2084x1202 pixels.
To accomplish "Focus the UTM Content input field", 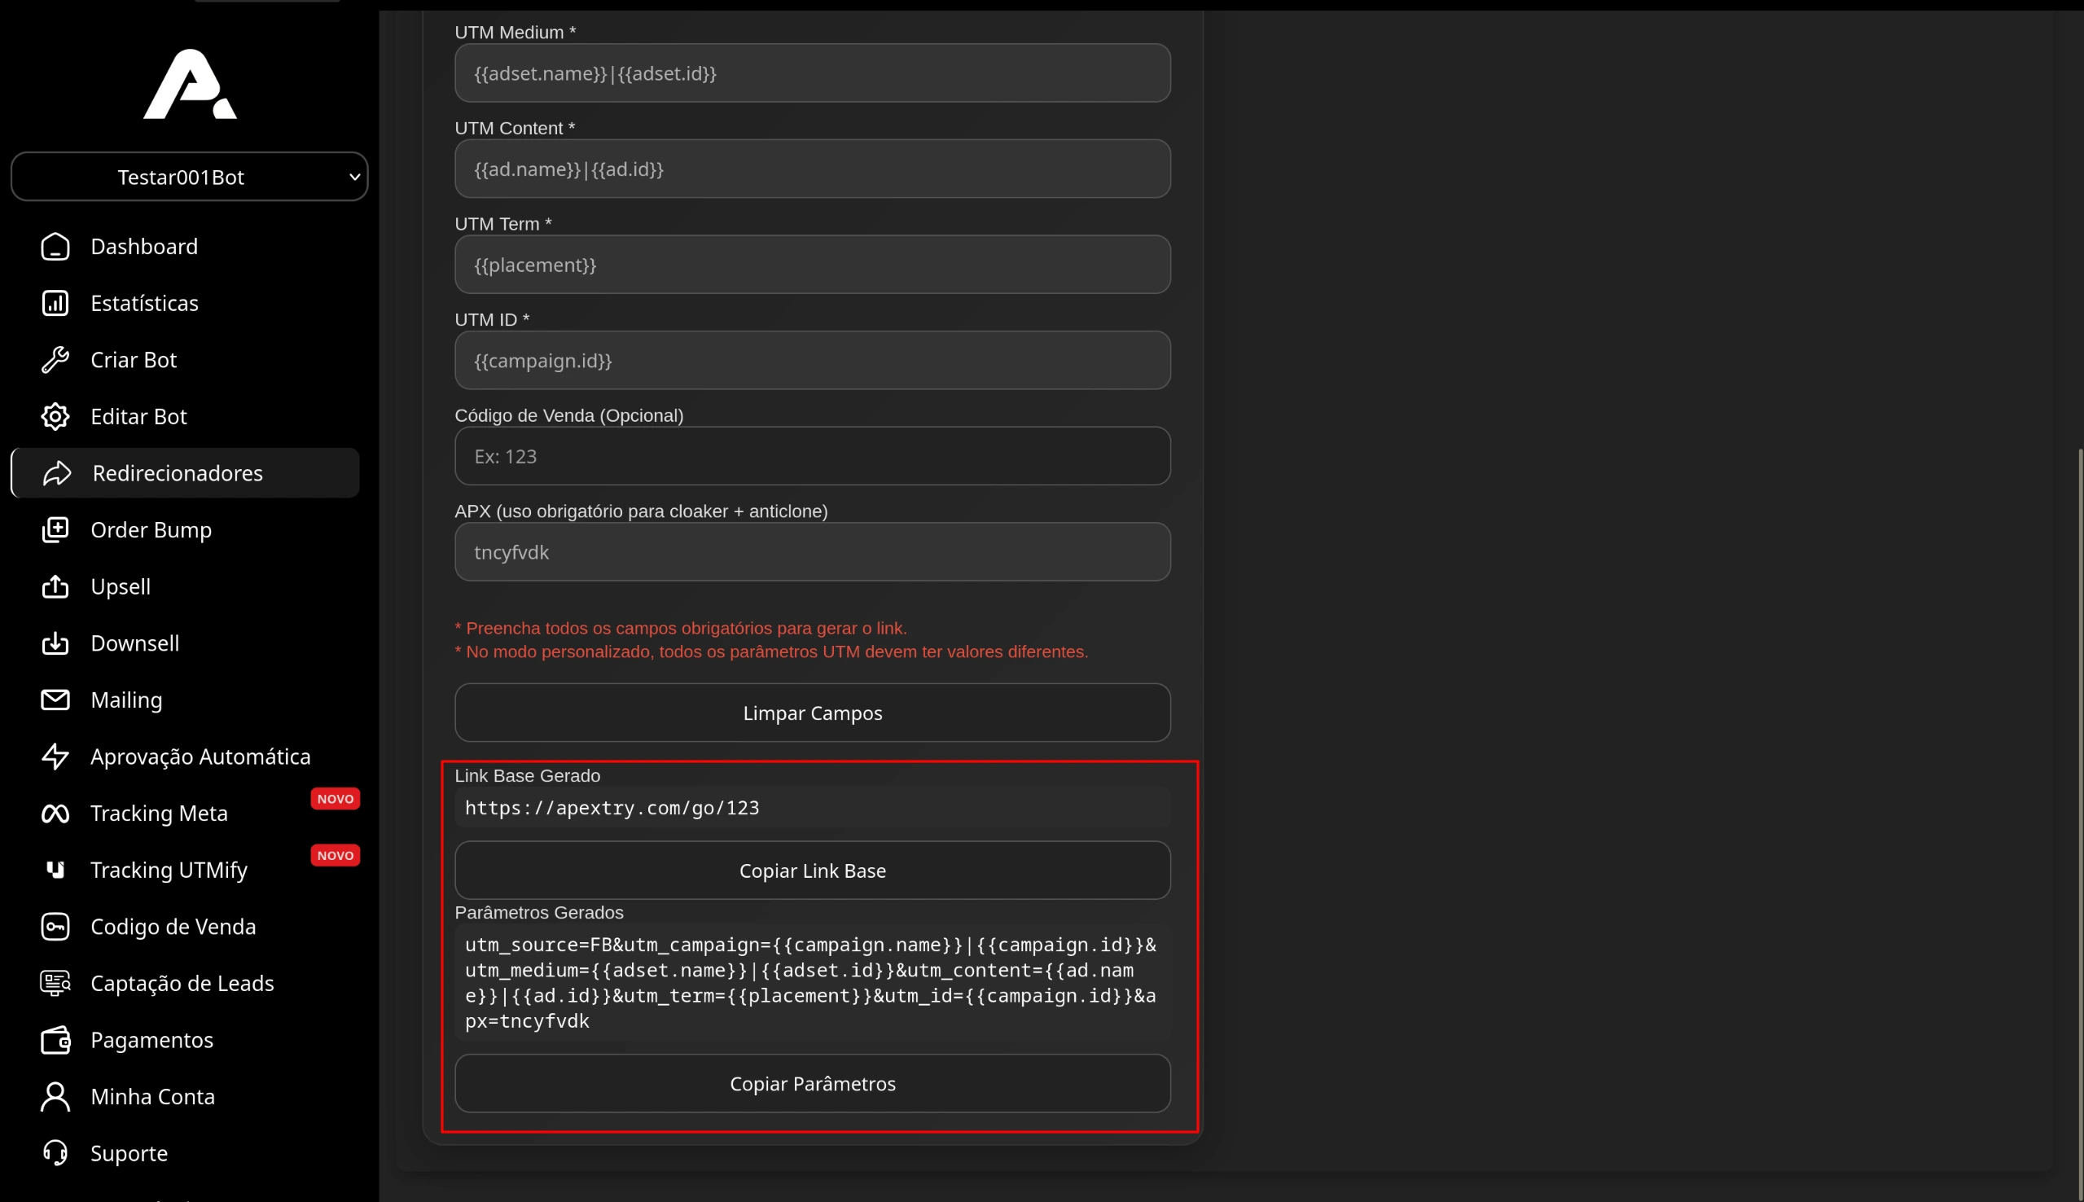I will pyautogui.click(x=812, y=169).
